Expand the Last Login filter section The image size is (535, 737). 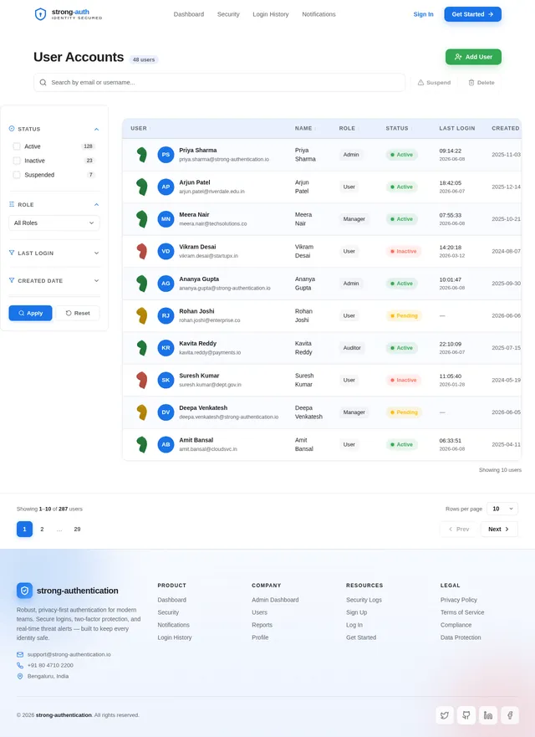click(x=54, y=253)
